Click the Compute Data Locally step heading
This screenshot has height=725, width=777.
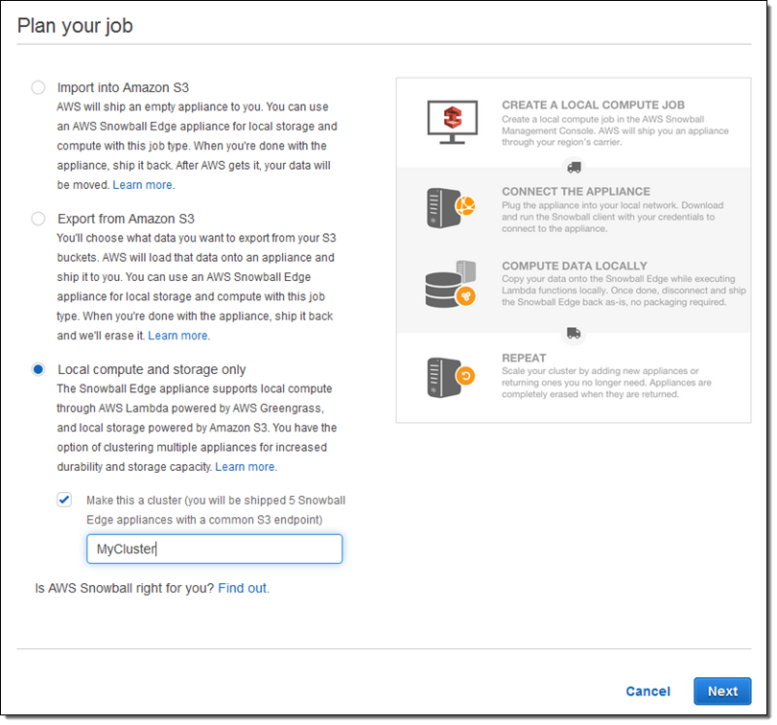574,266
